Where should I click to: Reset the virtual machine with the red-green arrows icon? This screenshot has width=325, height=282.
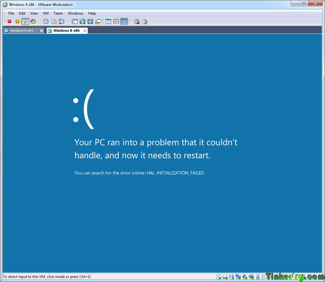(33, 21)
